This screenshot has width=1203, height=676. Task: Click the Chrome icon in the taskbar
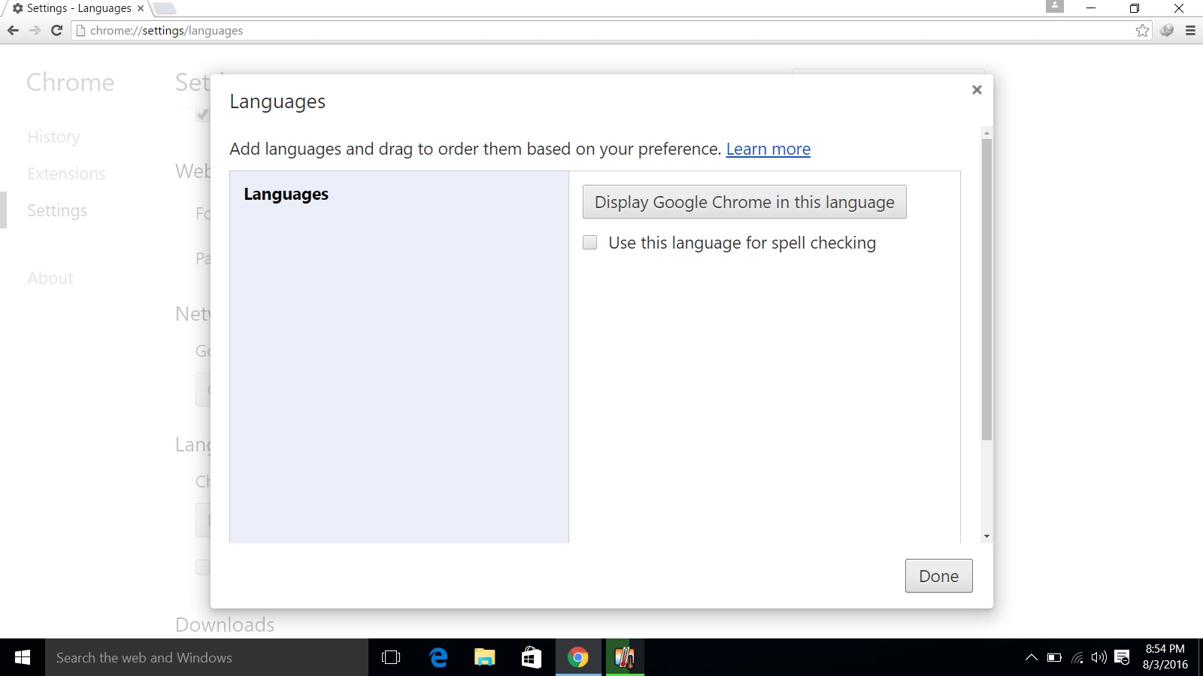tap(578, 657)
